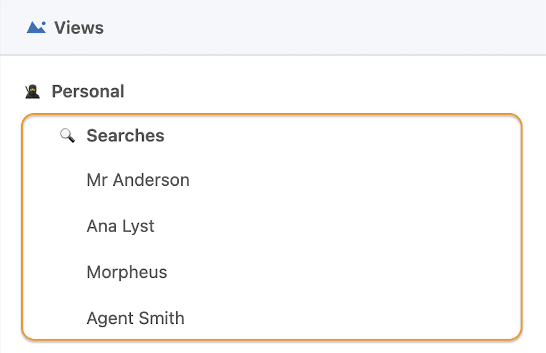Click the magnifying glass Searches icon
The height and width of the screenshot is (353, 546).
coord(67,136)
